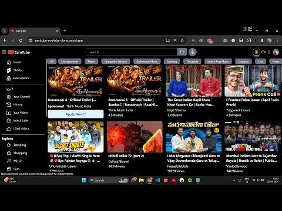
Task: Select the Computer Science category chip
Action: tap(116, 62)
